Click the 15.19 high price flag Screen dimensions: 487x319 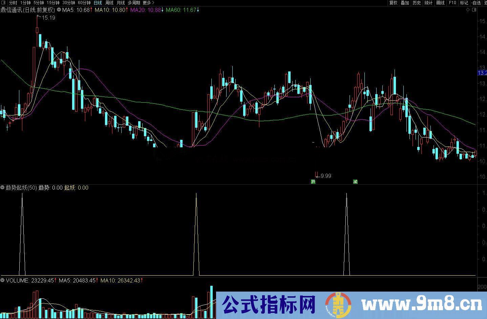48,18
